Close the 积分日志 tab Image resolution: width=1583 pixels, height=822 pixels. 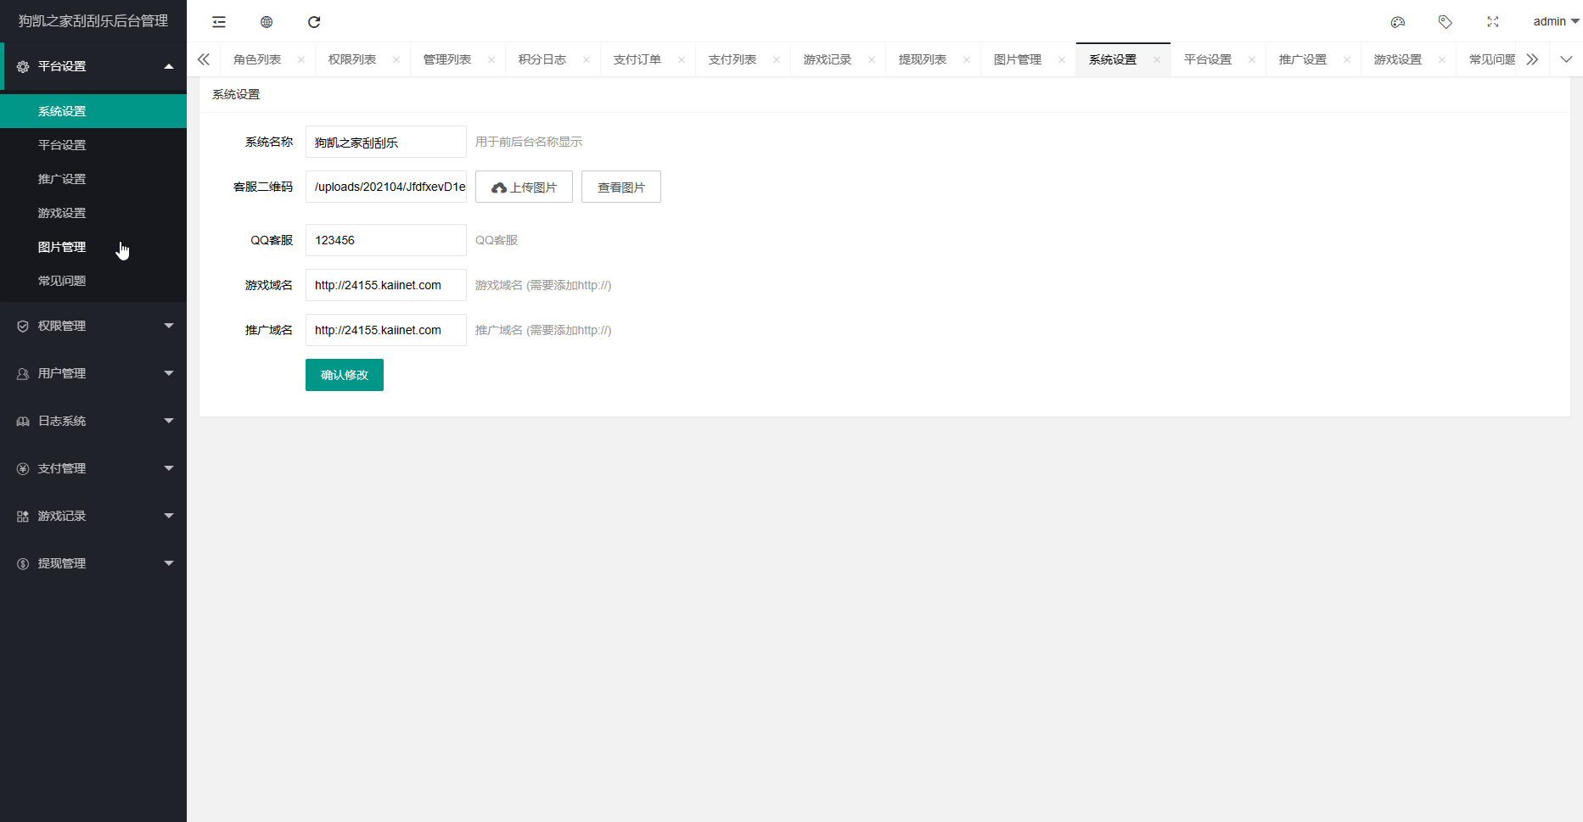pos(587,59)
